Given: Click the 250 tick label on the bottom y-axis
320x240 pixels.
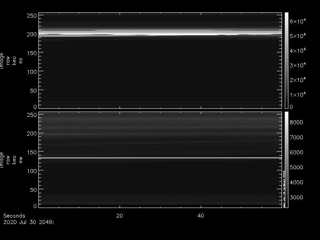Looking at the screenshot, I should tap(32, 115).
